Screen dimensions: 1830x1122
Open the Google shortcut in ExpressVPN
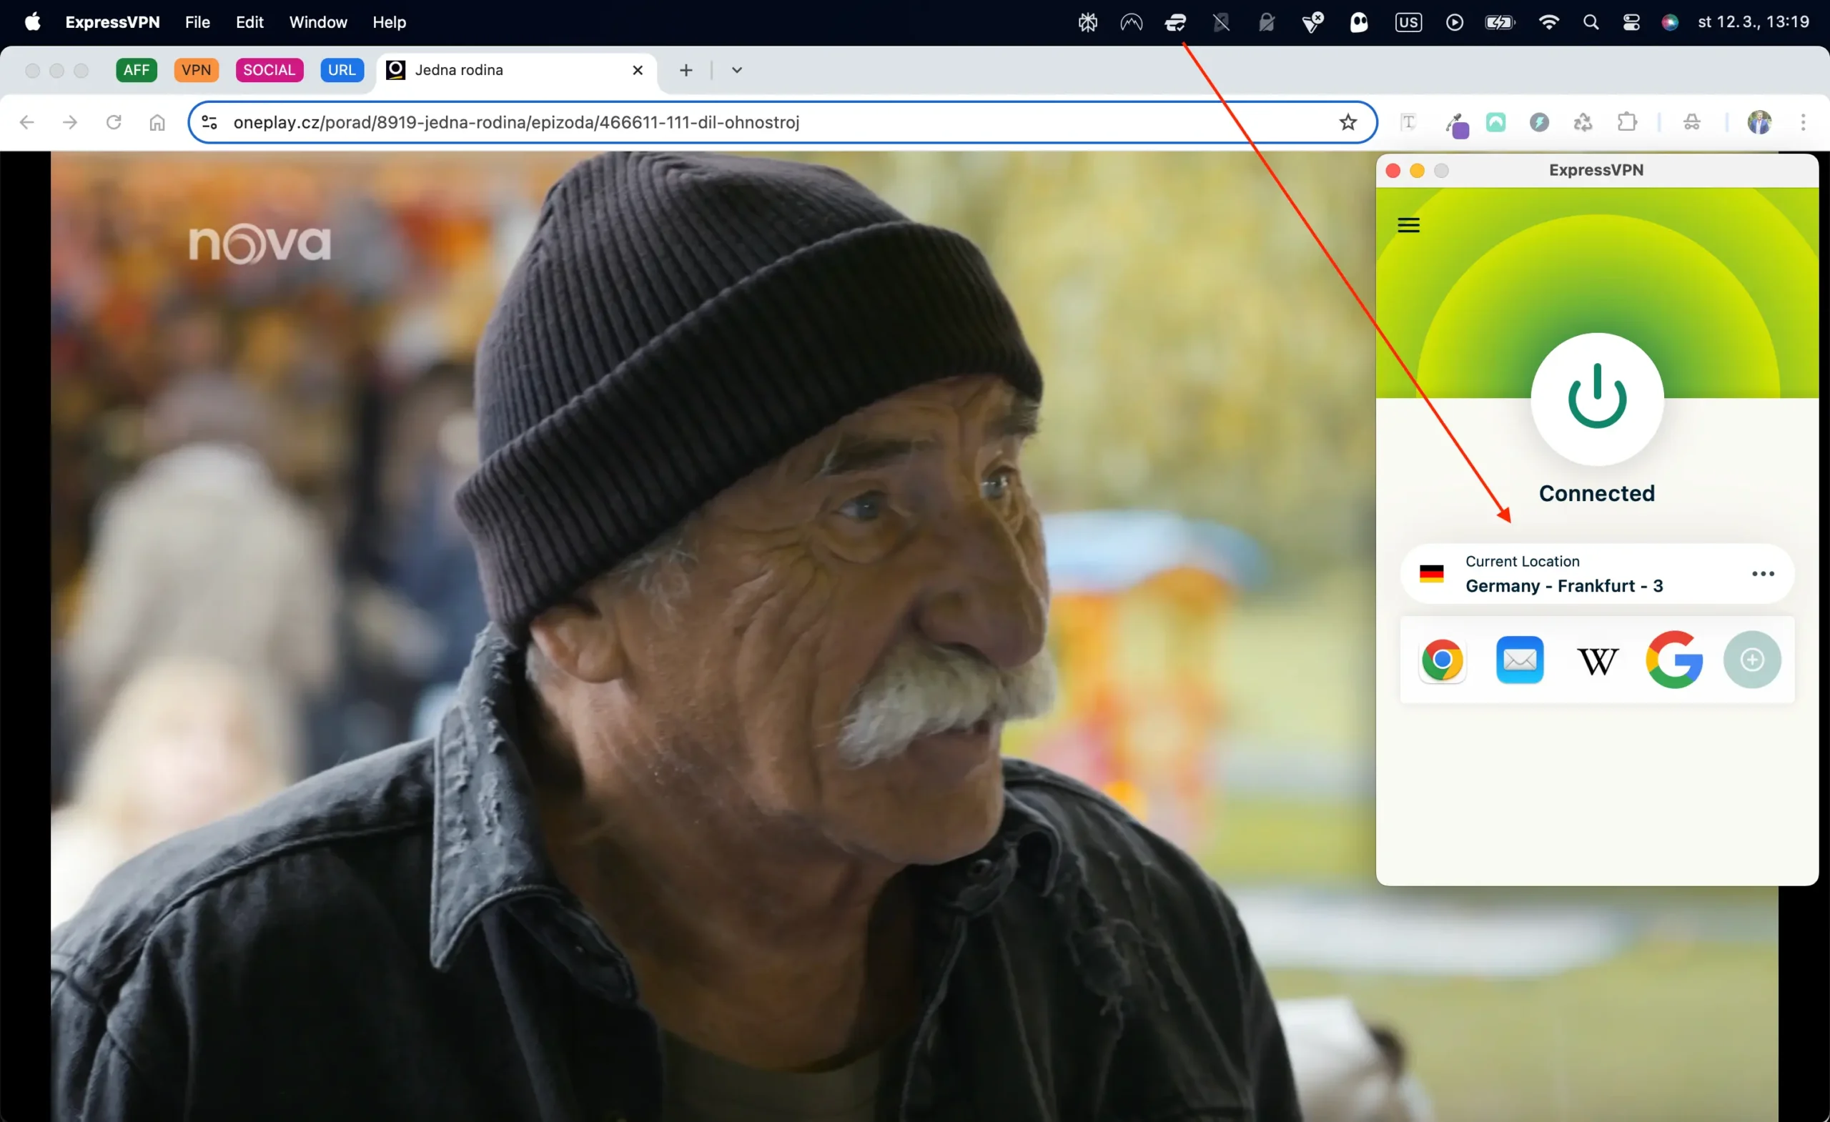pyautogui.click(x=1674, y=660)
